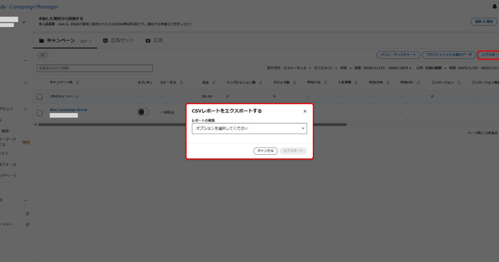Click the $0.00 spend cell

click(x=207, y=96)
